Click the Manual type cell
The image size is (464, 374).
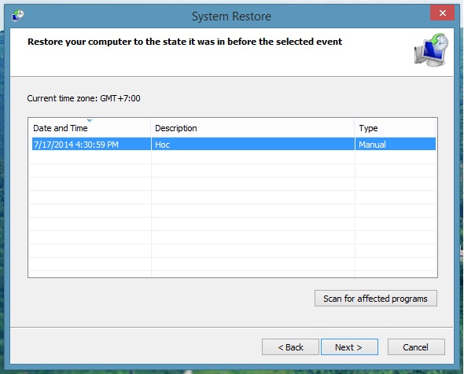(372, 145)
